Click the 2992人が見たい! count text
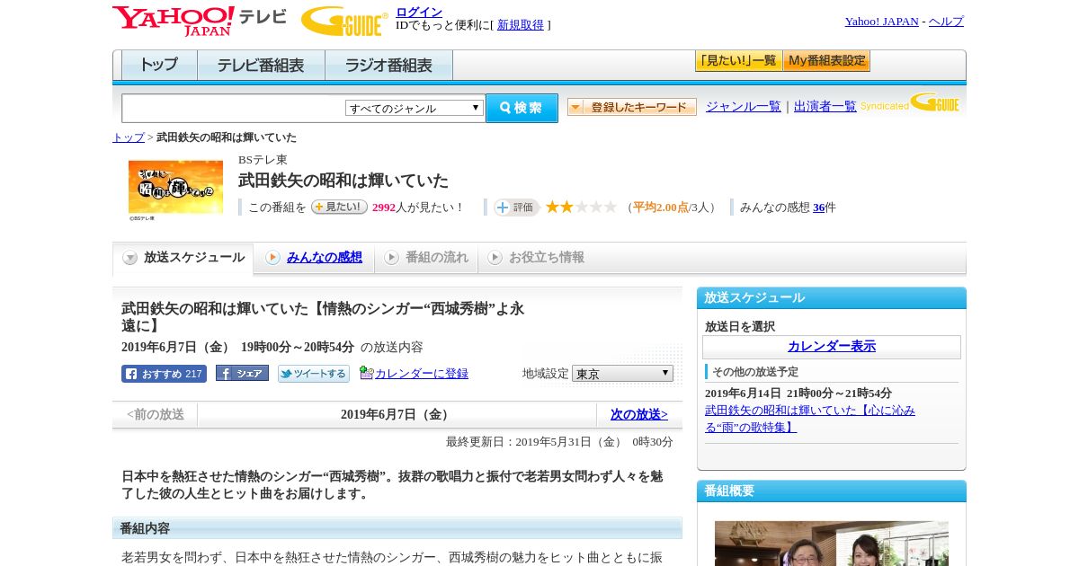 (418, 208)
